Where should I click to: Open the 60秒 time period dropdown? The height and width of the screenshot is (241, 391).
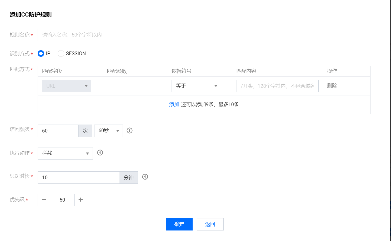coord(108,131)
